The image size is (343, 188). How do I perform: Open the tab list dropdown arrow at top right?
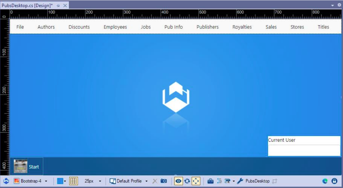(x=332, y=5)
